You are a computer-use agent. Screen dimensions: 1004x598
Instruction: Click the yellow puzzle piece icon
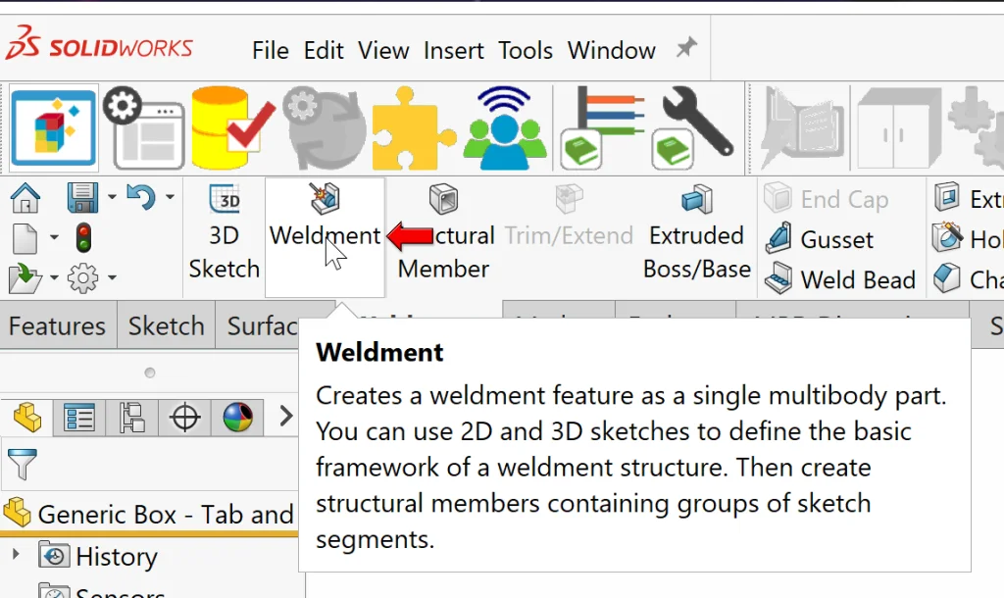pos(412,128)
